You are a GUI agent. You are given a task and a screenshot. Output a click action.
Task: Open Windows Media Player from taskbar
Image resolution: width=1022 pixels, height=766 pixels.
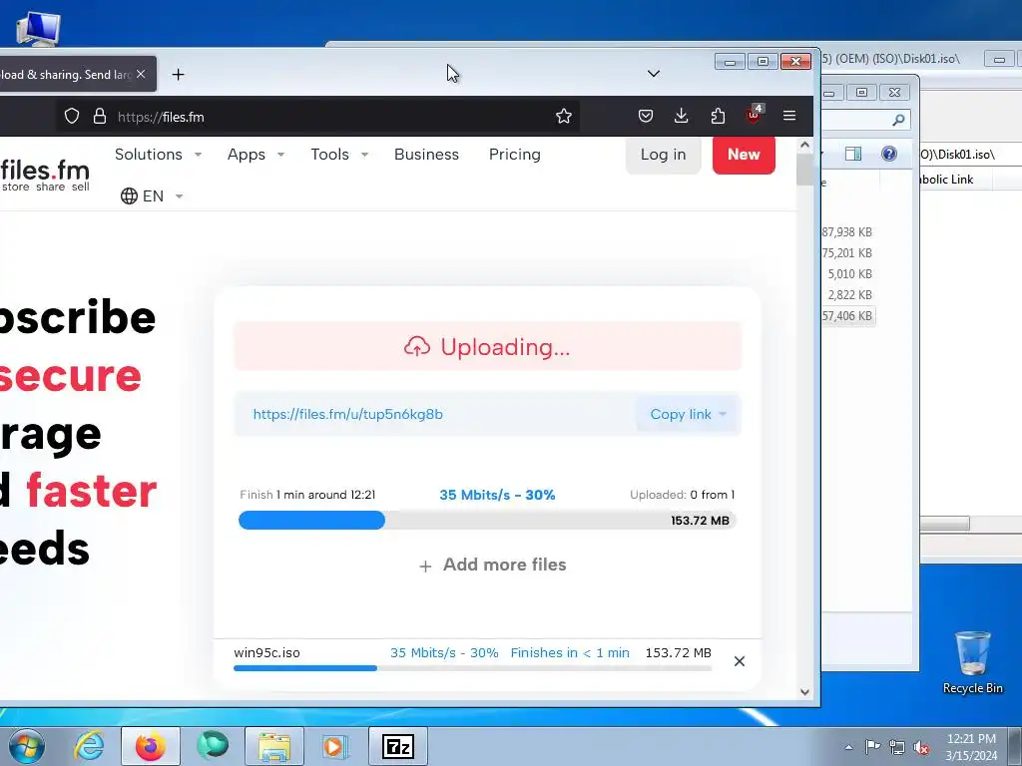[x=336, y=746]
